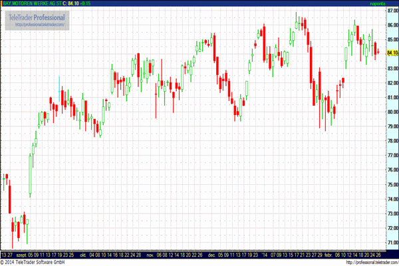Click the 'naponta' interval label
399x266 pixels.
pos(377,3)
